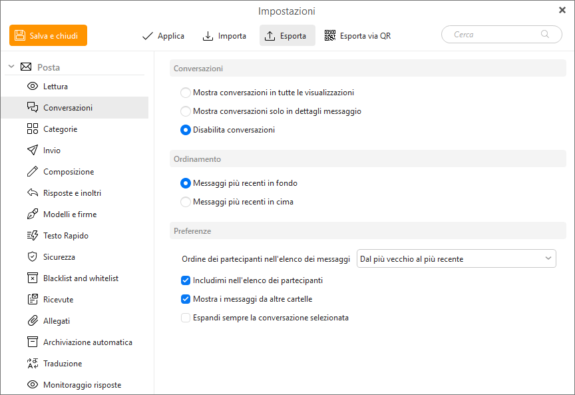Click into the Cerca search field
575x395 pixels.
pos(496,35)
